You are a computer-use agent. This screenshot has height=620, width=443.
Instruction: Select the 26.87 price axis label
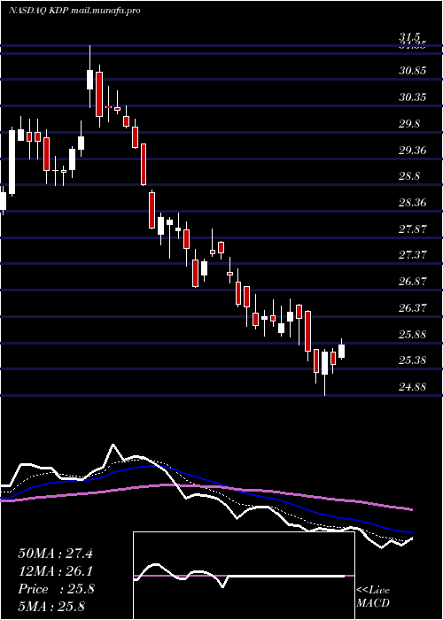413,282
